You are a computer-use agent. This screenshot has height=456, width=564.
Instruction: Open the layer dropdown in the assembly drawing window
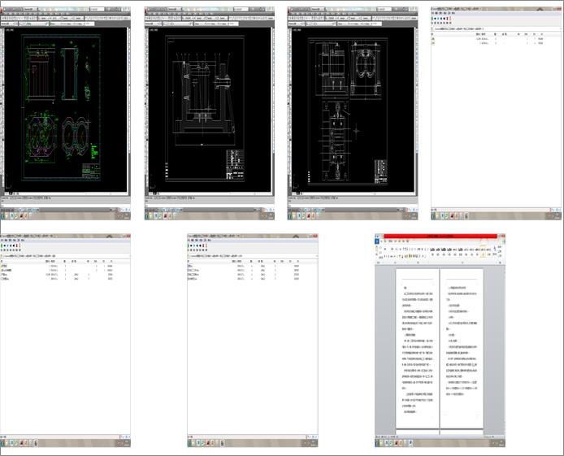click(x=178, y=24)
